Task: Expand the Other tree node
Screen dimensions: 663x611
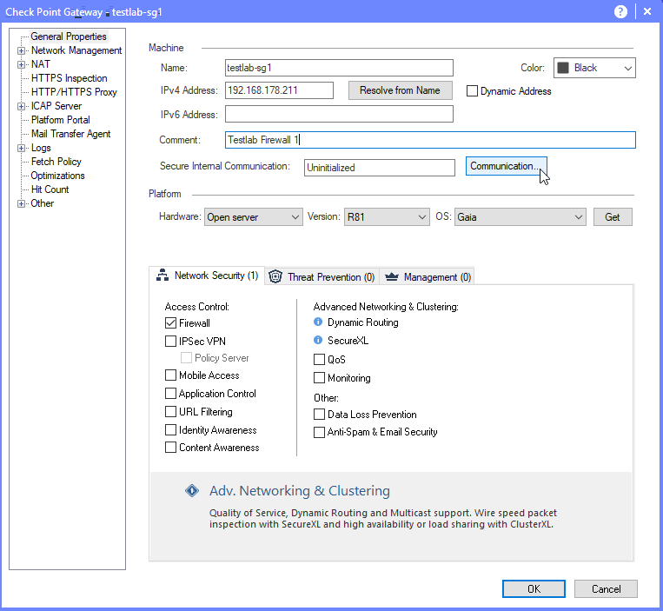Action: 21,203
